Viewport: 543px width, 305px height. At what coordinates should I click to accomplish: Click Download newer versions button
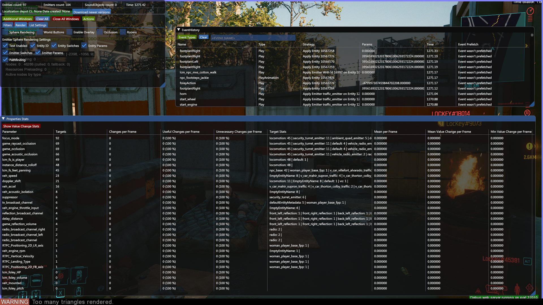click(x=92, y=12)
